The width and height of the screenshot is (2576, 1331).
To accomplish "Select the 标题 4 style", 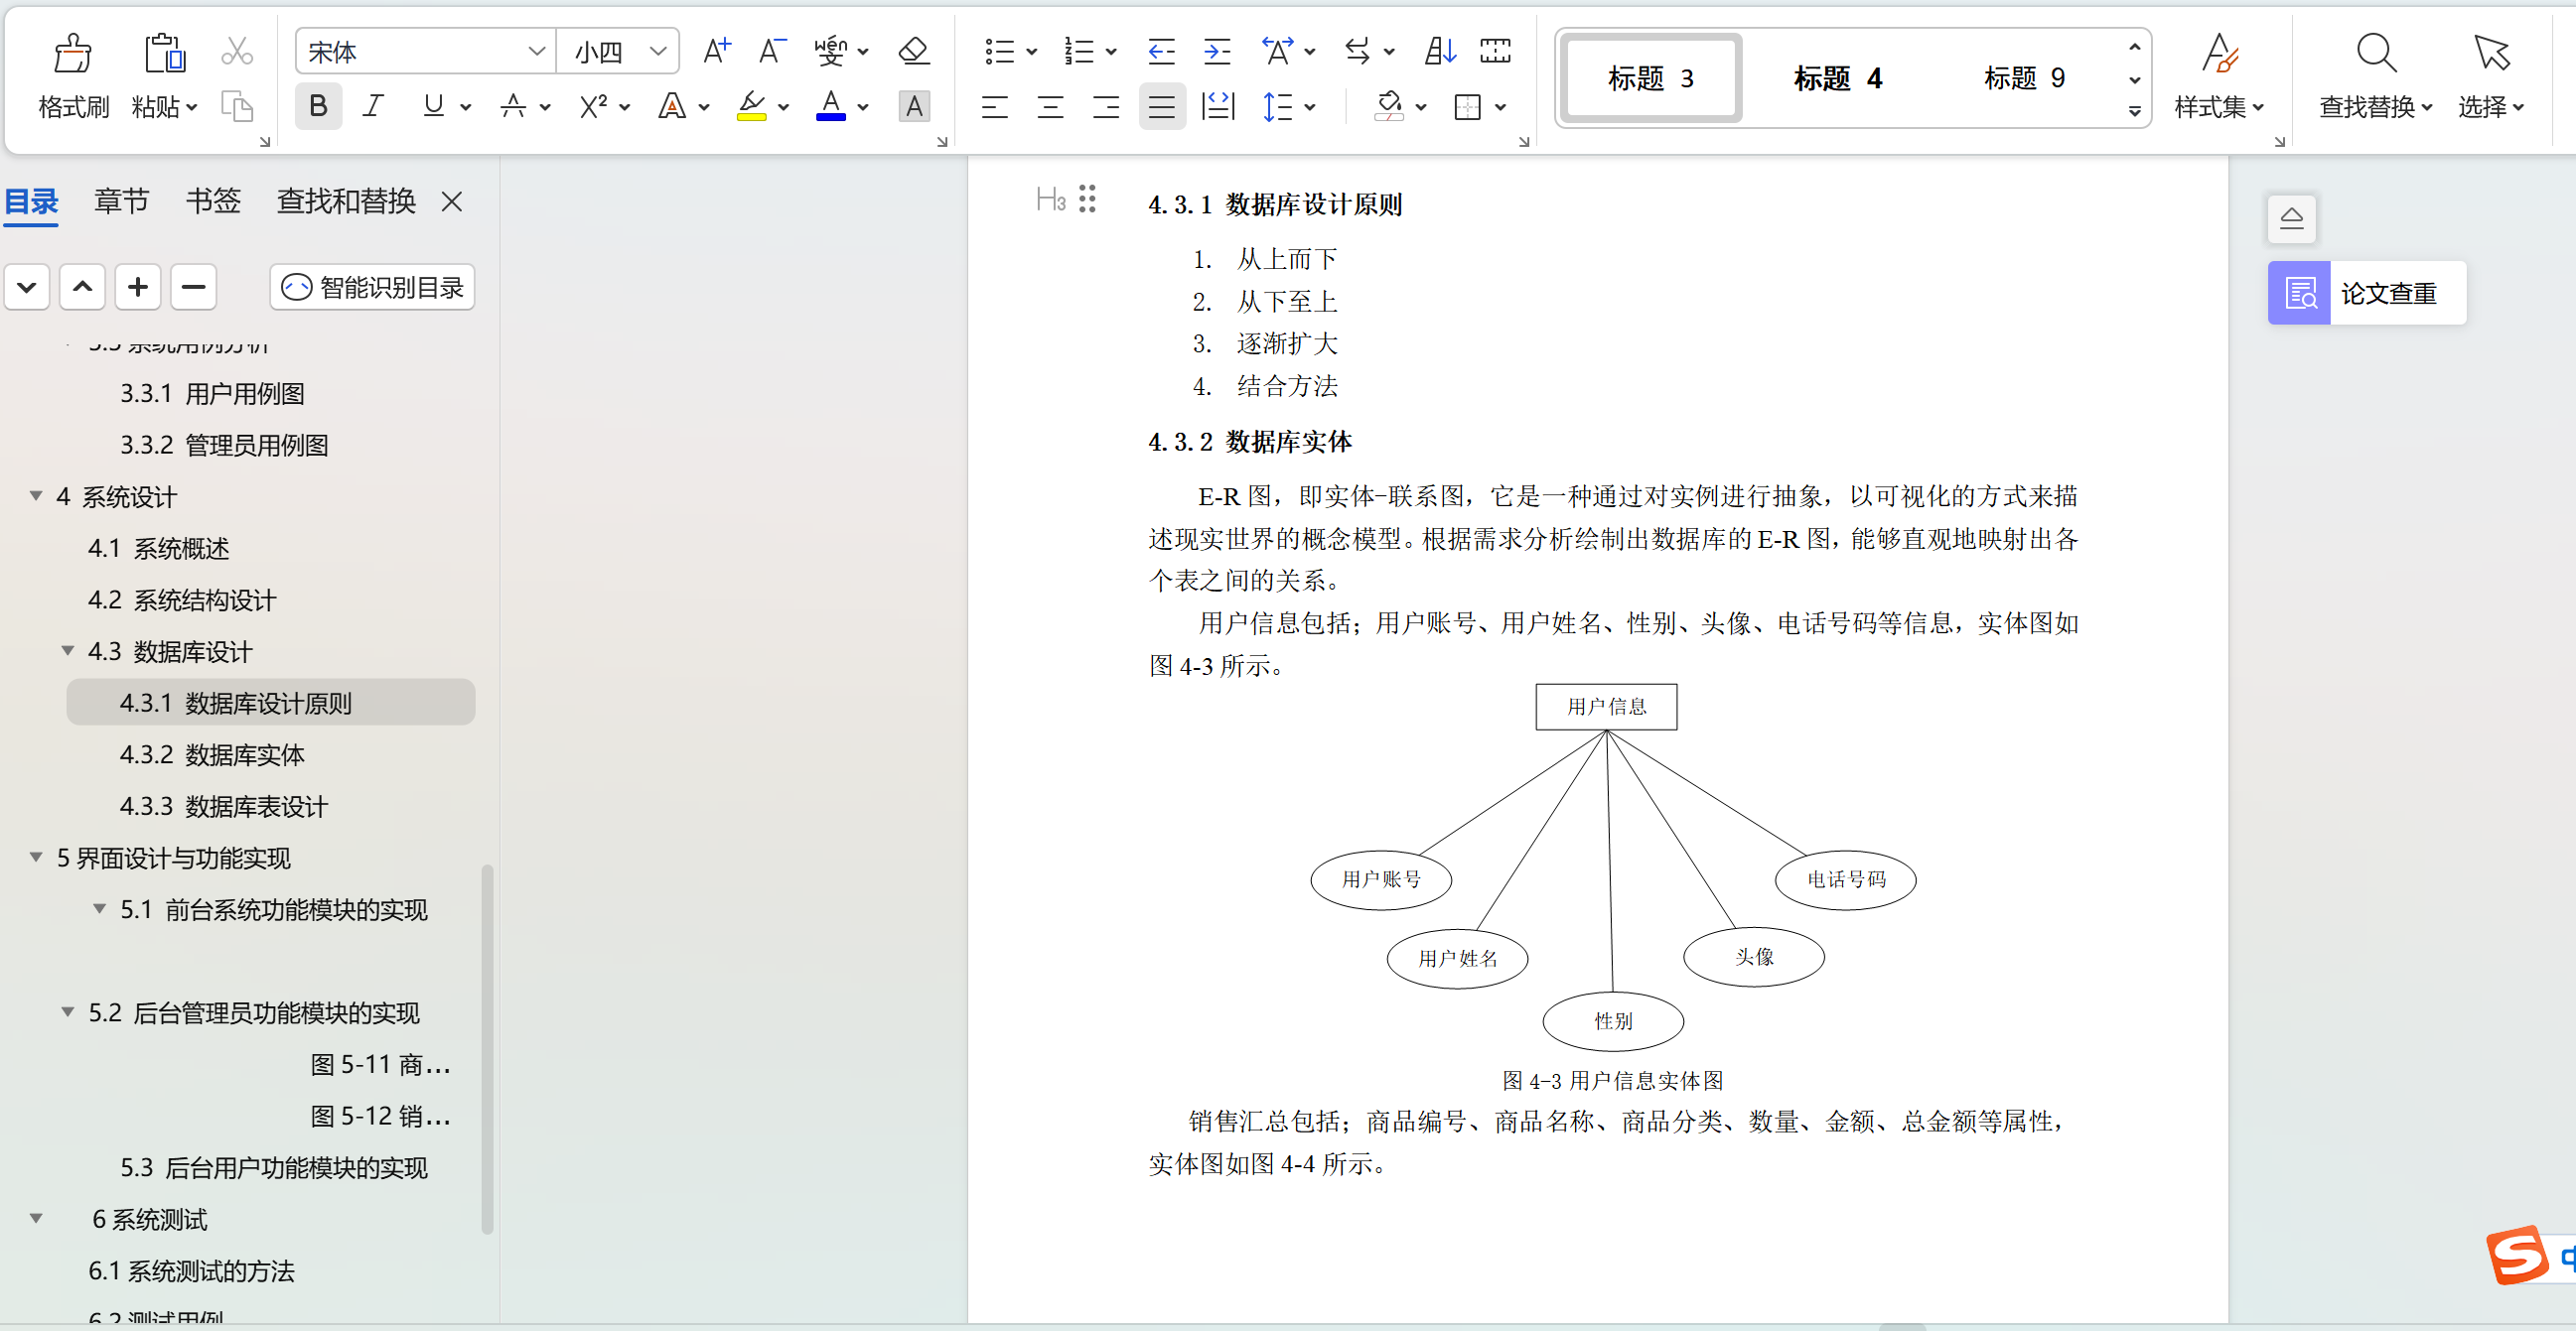I will pos(1837,79).
